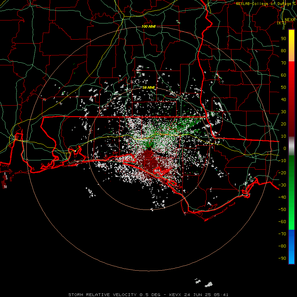Click the 20 value on color scale
This screenshot has height=297, width=297.
(x=283, y=124)
